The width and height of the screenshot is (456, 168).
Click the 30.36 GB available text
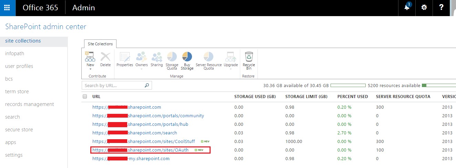point(296,85)
